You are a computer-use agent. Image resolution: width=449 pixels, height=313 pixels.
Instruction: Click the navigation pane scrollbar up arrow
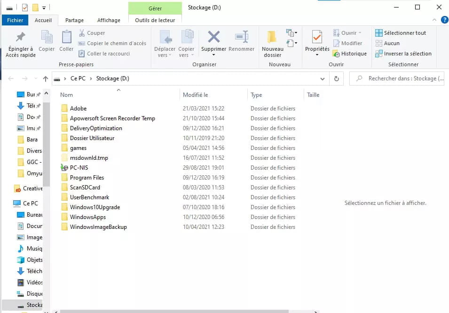[x=47, y=94]
